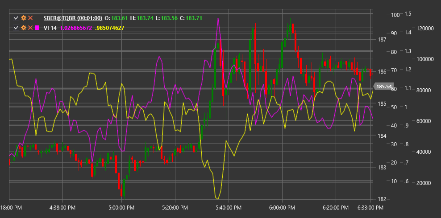Click the 5:40:00 PM time axis label

(229, 208)
